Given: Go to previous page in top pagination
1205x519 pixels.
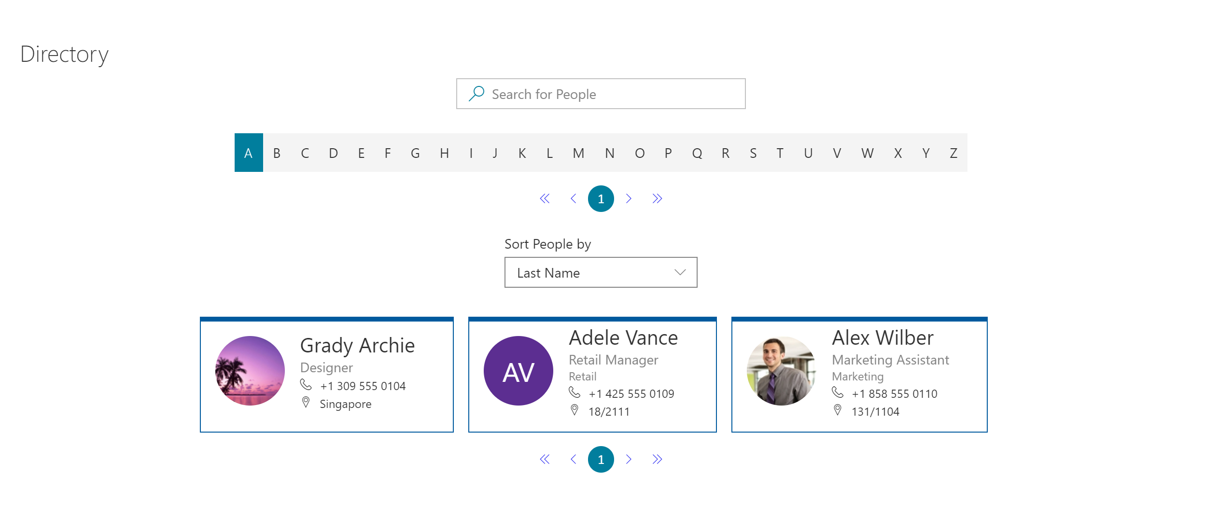Looking at the screenshot, I should pos(573,198).
